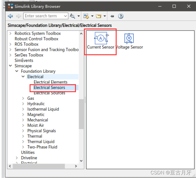Screen dimensions: 196x178
Task: Collapse the Electrical node
Action: pyautogui.click(x=23, y=76)
